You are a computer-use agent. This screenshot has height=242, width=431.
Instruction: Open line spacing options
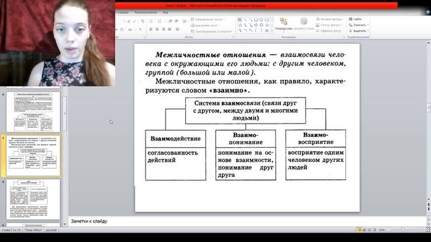pos(185,21)
